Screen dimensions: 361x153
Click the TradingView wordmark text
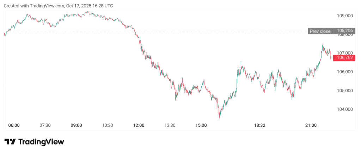tap(41, 142)
